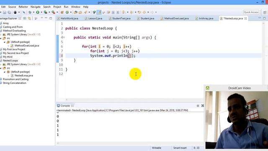Image resolution: width=268 pixels, height=151 pixels.
Task: Click the Open Perspective icon beside Quick Access
Action: pos(265,12)
